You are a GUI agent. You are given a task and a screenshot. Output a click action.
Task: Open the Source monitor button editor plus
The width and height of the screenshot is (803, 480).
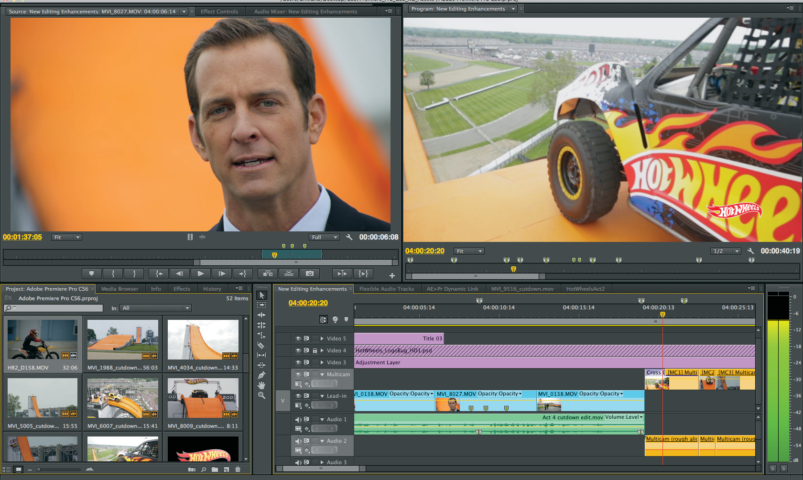pos(392,276)
